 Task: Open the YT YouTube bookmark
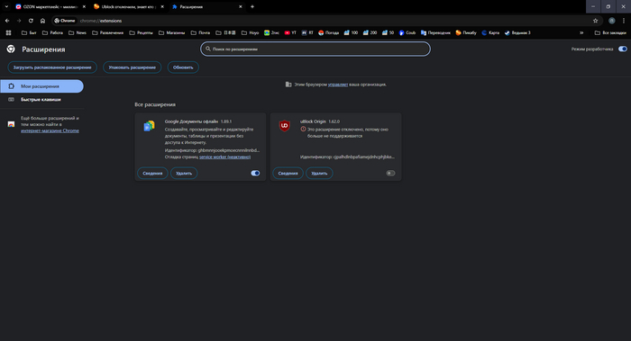[290, 33]
